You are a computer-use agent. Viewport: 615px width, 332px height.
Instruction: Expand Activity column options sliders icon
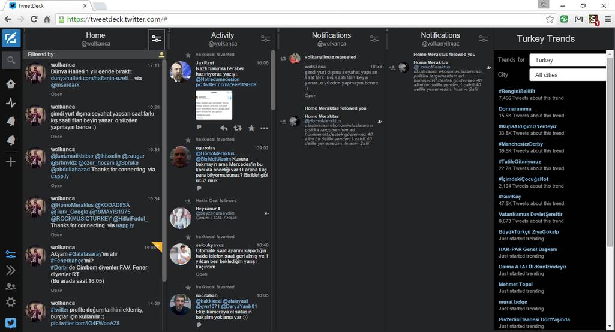266,38
